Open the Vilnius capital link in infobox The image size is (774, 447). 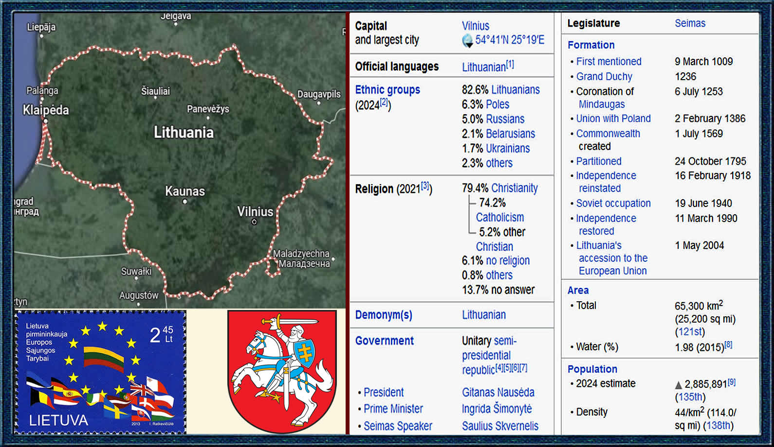point(475,26)
